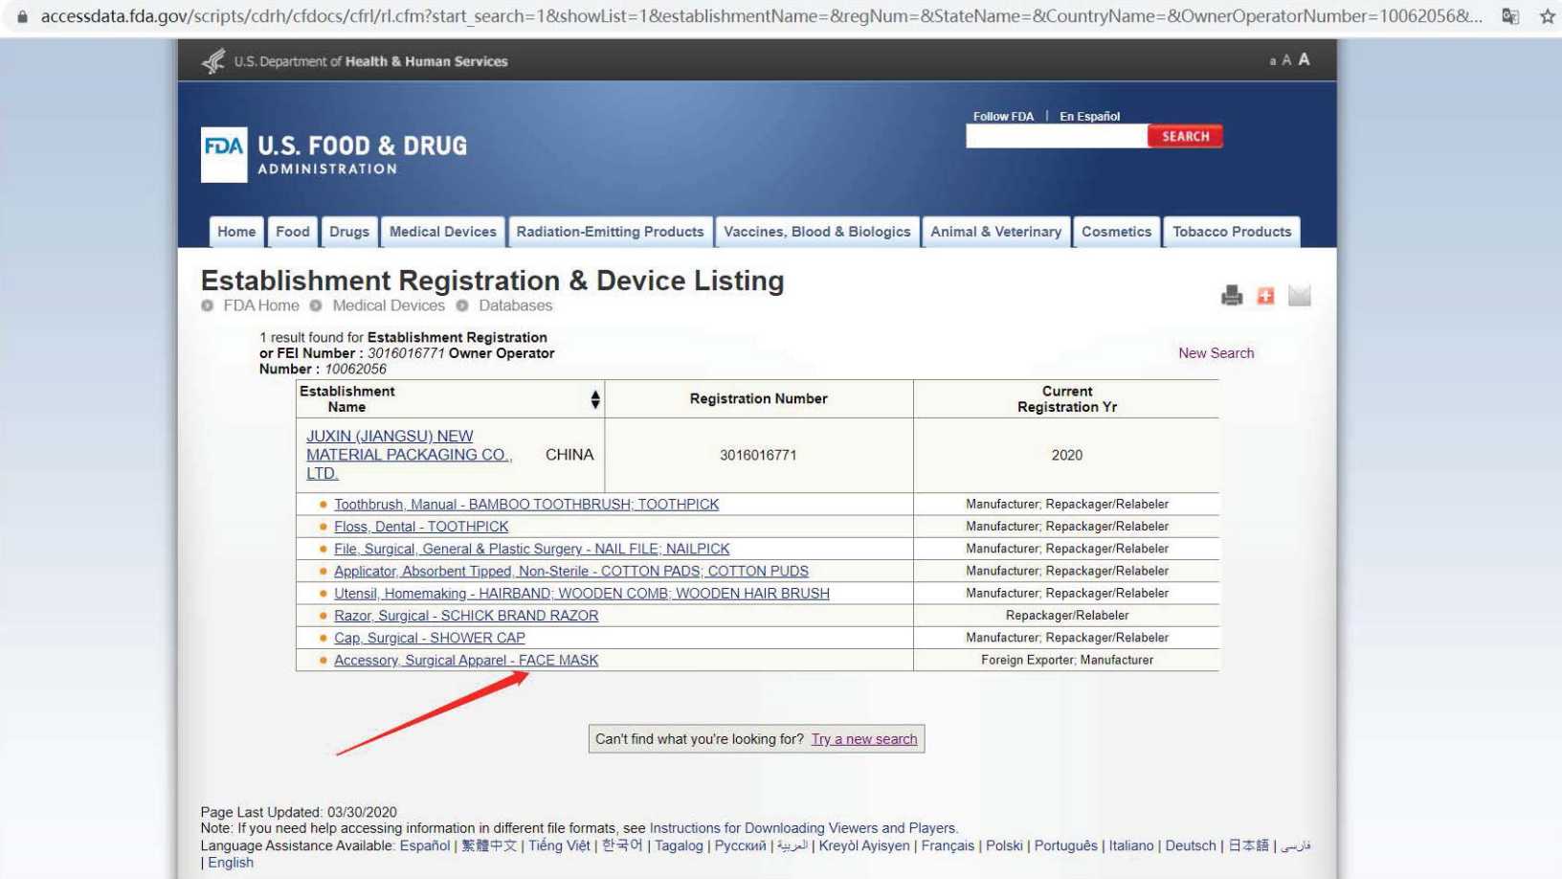Click the Databases breadcrumb link
The image size is (1562, 879).
click(x=515, y=305)
